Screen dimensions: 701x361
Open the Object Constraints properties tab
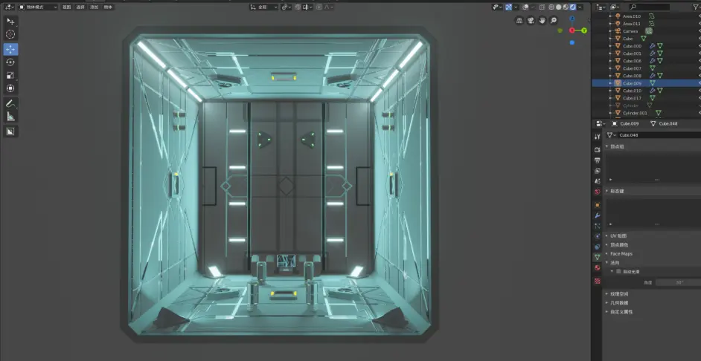pyautogui.click(x=598, y=247)
